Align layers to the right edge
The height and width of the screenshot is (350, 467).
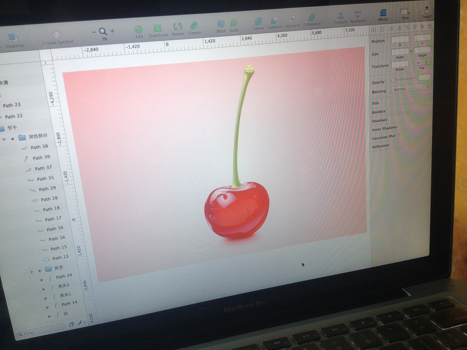click(x=407, y=27)
